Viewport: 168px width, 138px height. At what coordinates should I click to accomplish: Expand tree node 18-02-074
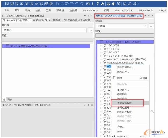click(101, 45)
